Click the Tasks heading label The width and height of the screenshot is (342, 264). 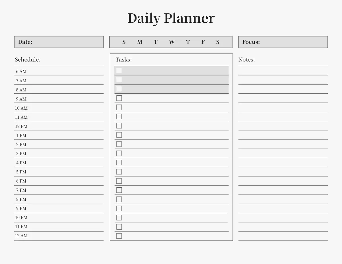124,60
